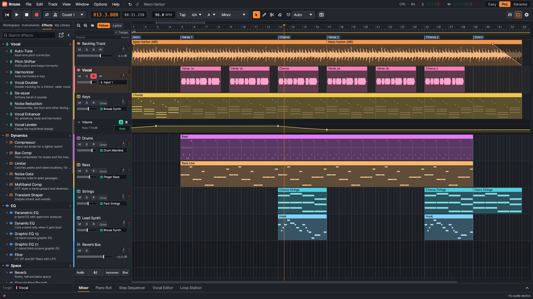Start playback with the Play button
This screenshot has height=299, width=533.
click(x=17, y=15)
